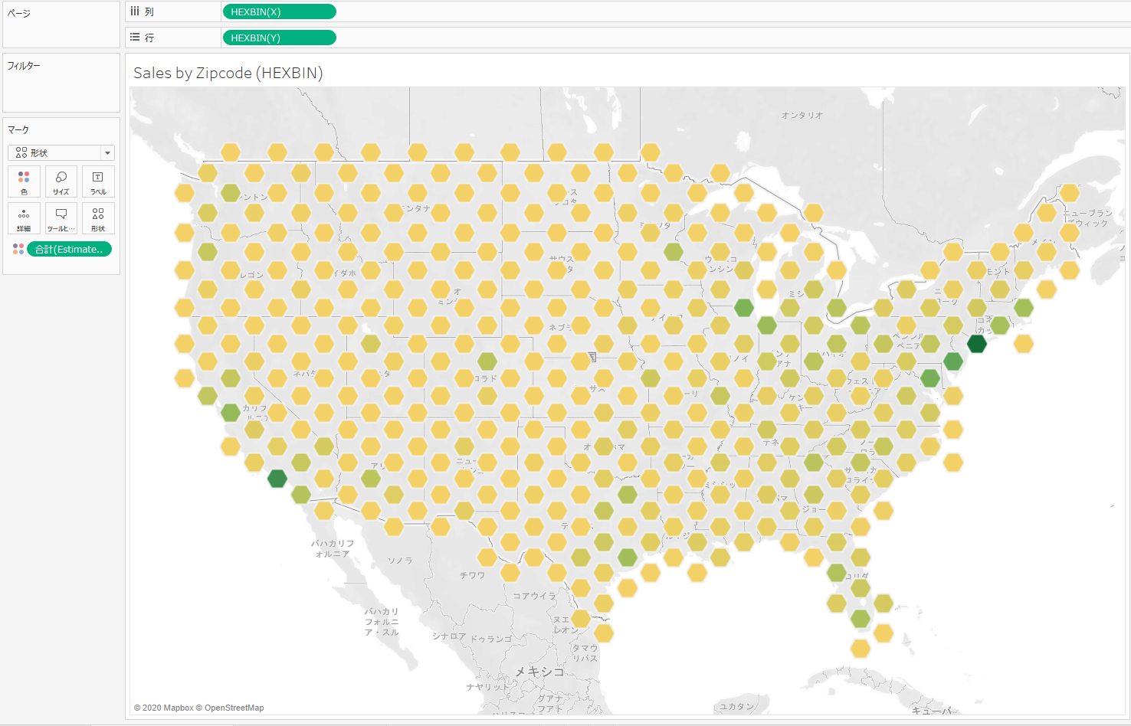This screenshot has width=1131, height=726.
Task: Click the 行 (Rows) shelf icon
Action: (135, 37)
